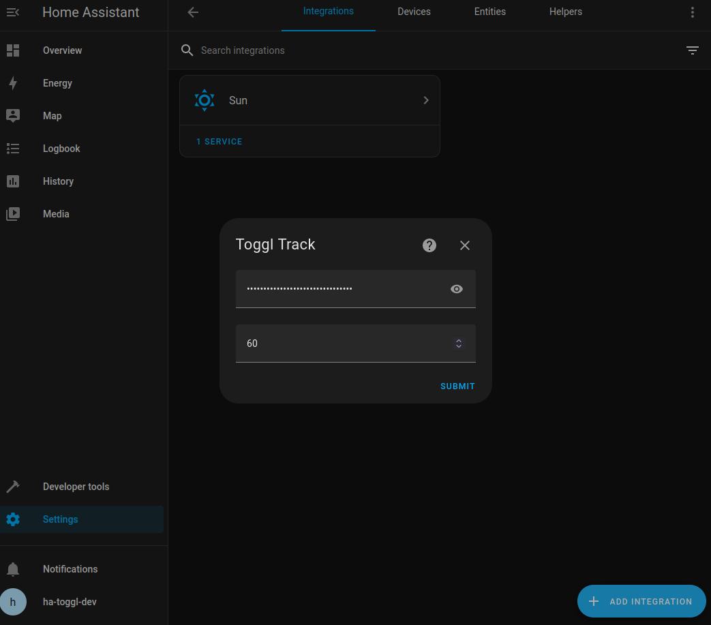Click the History chart icon

pos(13,181)
